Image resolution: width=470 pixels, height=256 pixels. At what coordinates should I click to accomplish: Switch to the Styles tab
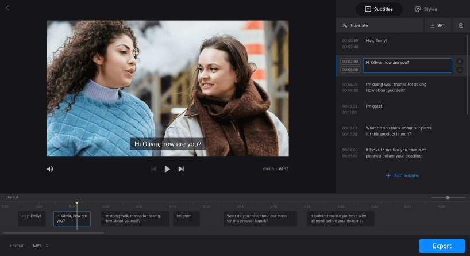[426, 9]
